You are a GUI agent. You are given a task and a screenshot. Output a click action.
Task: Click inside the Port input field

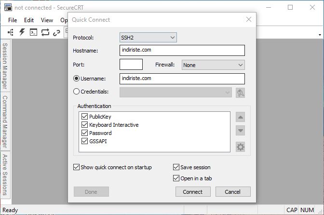(x=131, y=65)
